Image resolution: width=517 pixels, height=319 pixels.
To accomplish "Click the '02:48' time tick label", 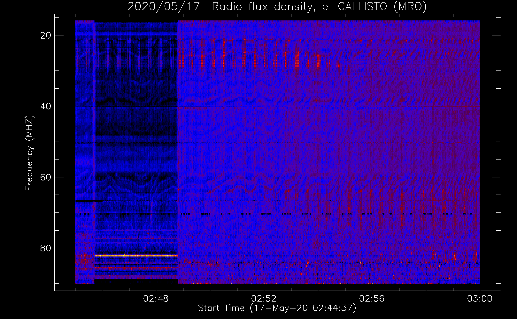I will (x=156, y=299).
